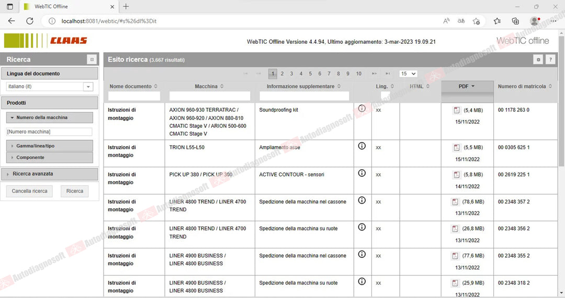Open browser tab actions menu
This screenshot has height=298, width=565.
10,6
